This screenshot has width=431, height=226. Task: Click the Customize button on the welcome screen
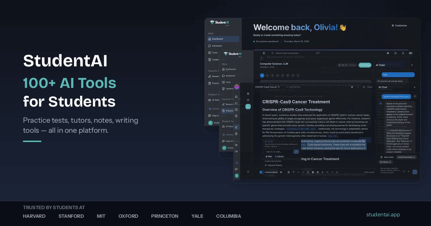399,25
